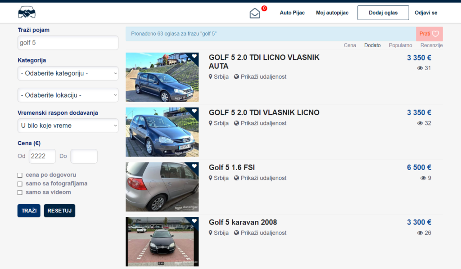The height and width of the screenshot is (269, 461).
Task: Open the AutoPijac handshake logo home
Action: (27, 12)
